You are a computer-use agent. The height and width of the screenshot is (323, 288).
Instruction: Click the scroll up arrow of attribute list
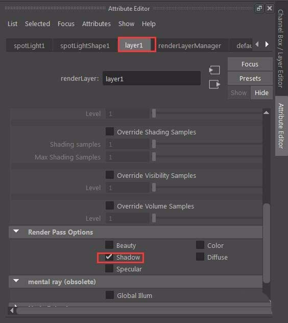click(x=266, y=112)
